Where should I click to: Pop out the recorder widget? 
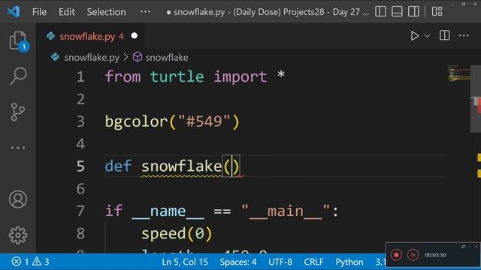463,246
